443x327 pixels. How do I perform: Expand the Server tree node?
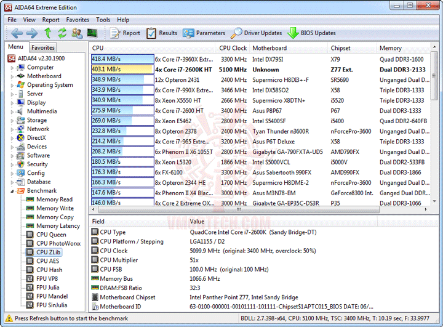click(12, 94)
